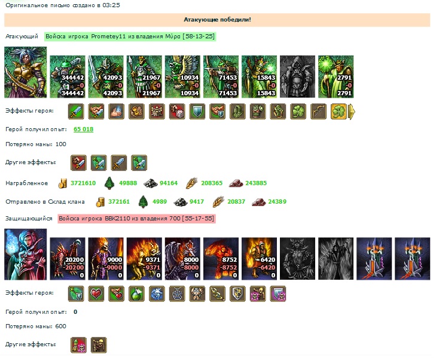The width and height of the screenshot is (436, 360).
Task: Click the unit thumbnail with 344442 troops
Action: 68,77
